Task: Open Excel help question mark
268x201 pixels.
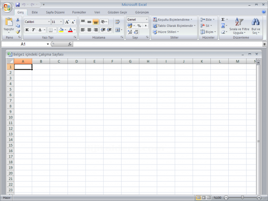Action: (x=264, y=12)
